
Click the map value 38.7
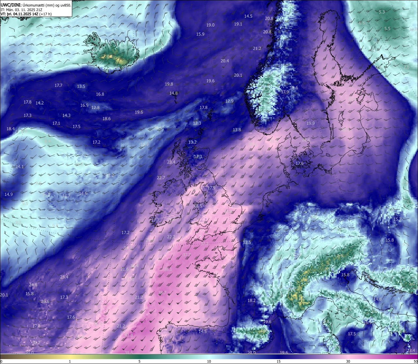point(162,293)
